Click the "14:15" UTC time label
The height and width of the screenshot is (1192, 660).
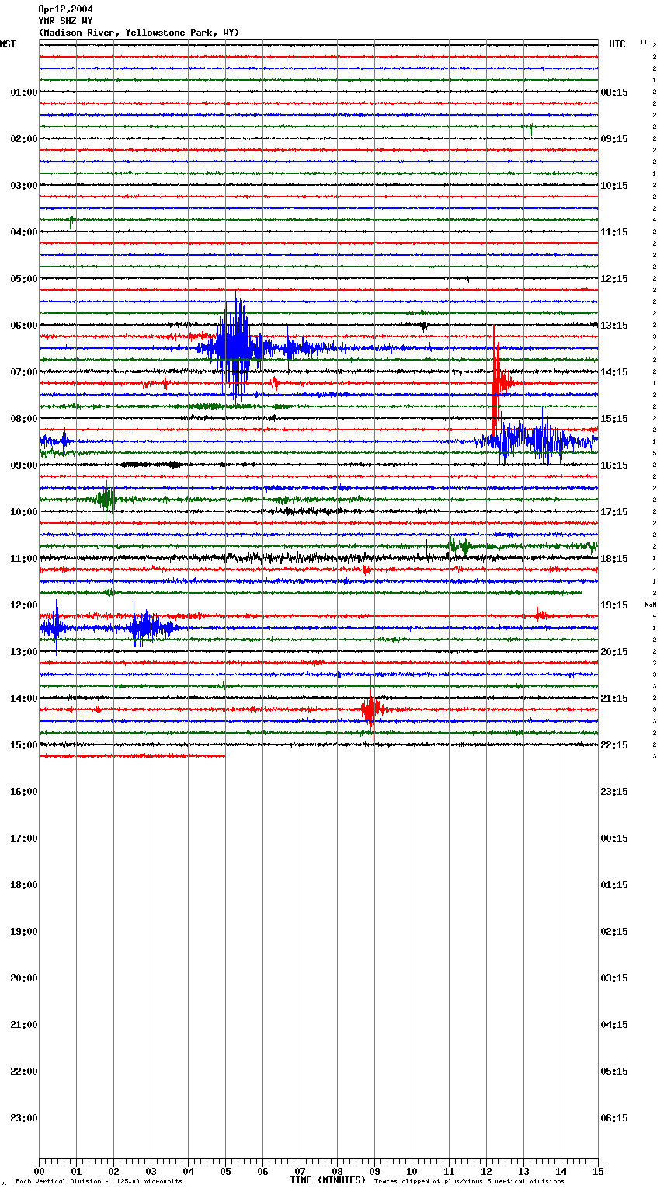coord(614,372)
